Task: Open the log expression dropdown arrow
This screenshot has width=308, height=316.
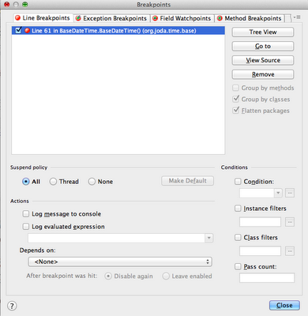Action: coord(208,238)
